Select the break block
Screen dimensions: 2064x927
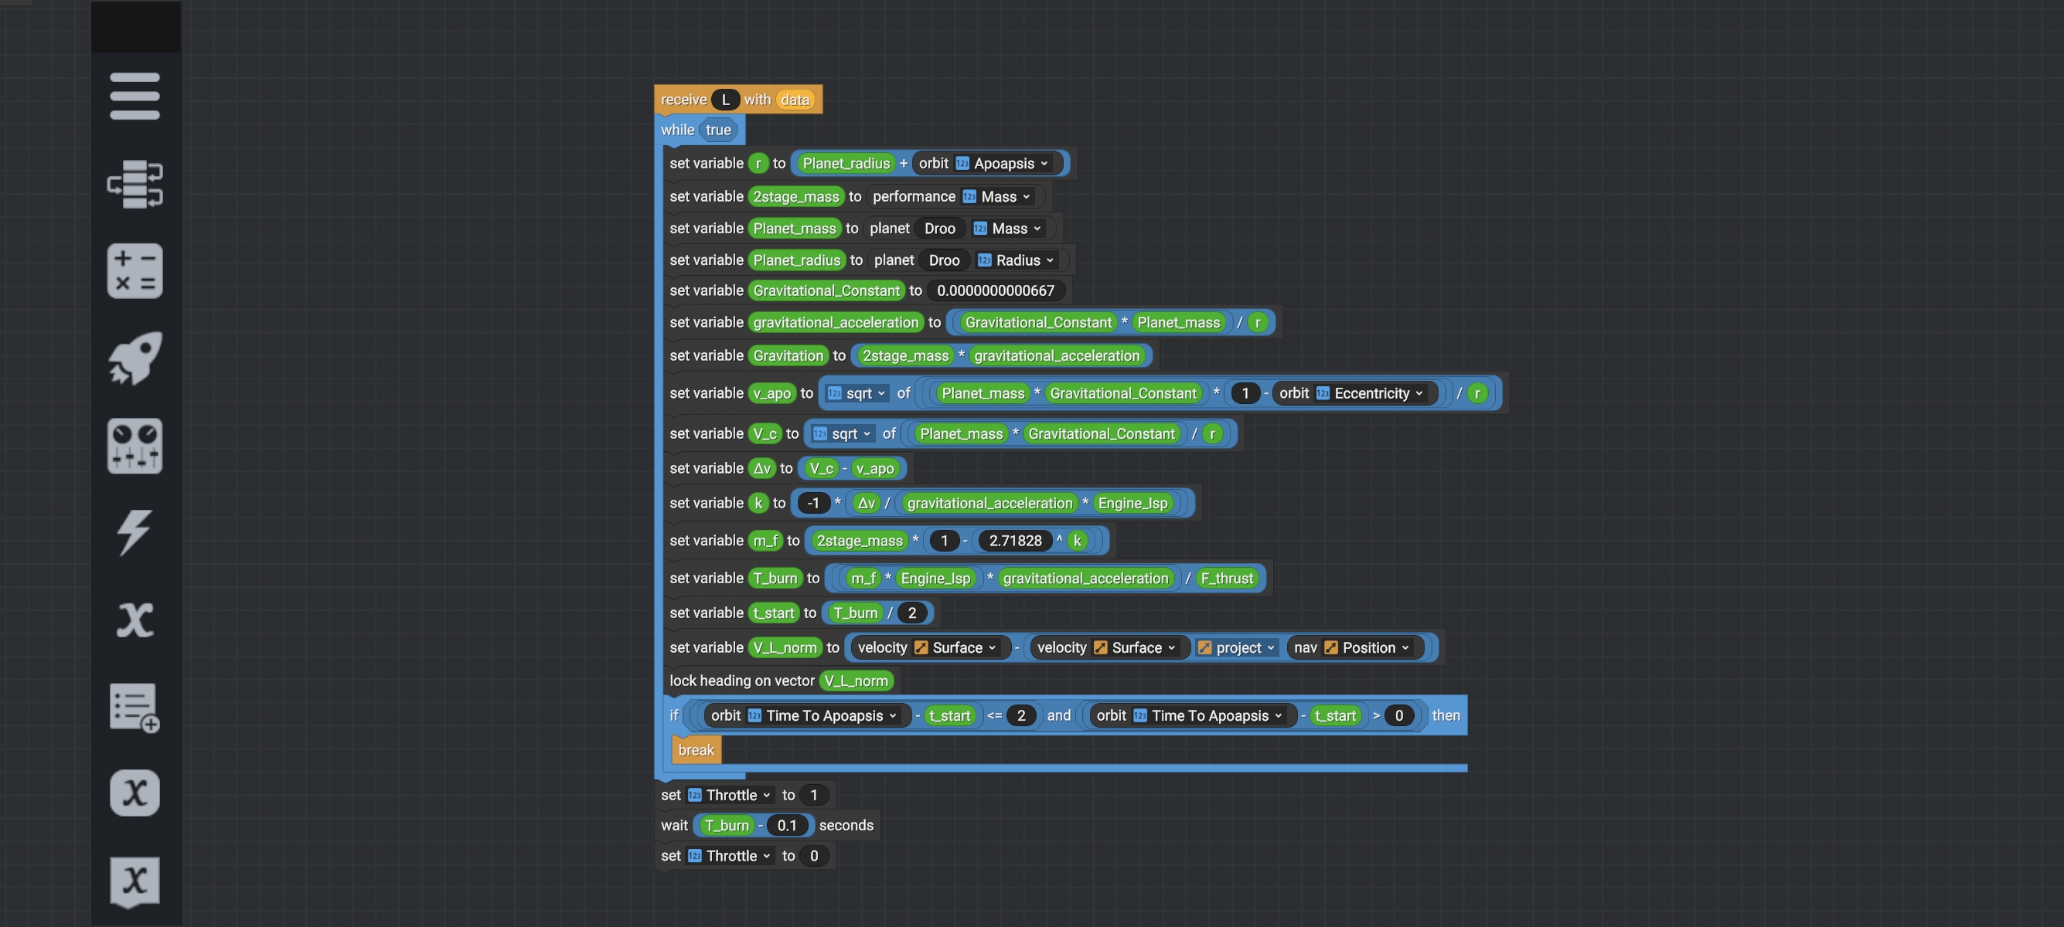pyautogui.click(x=696, y=750)
